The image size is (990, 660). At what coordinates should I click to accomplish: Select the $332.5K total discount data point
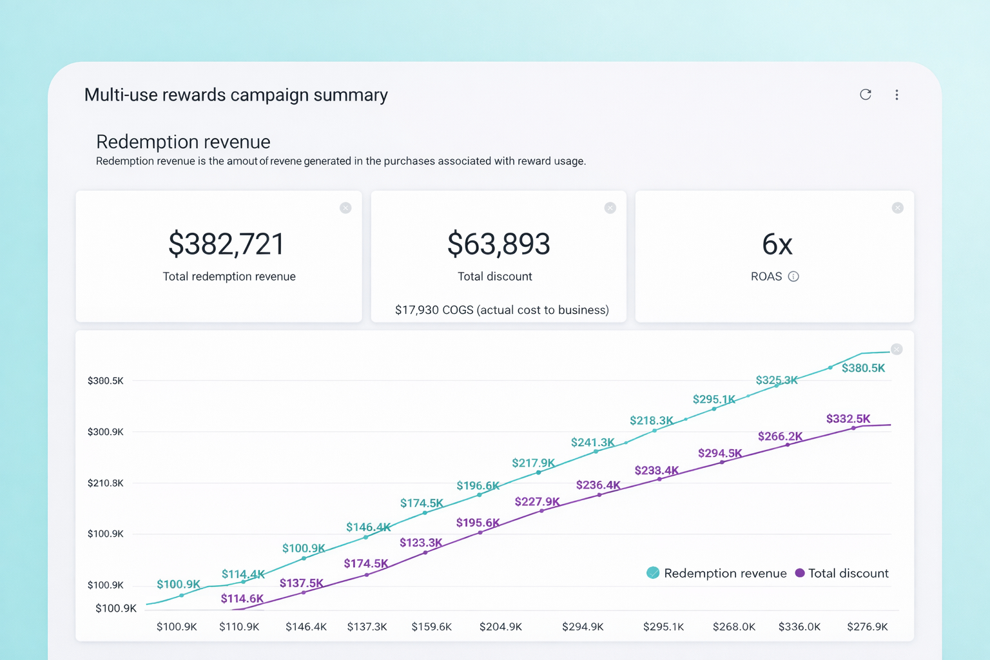point(853,428)
